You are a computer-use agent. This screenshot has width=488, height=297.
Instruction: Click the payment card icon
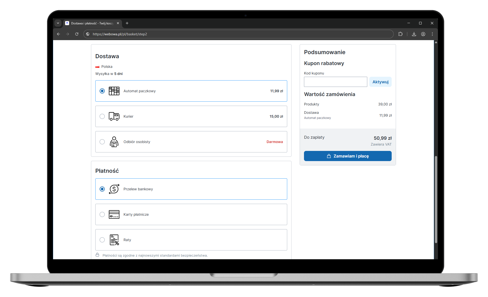coord(114,214)
